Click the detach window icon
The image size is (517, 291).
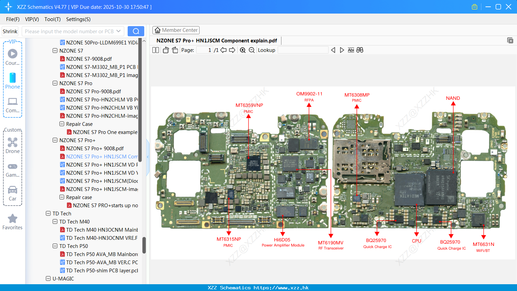pyautogui.click(x=510, y=40)
